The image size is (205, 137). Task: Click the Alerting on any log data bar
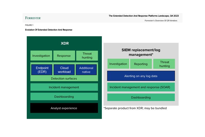coord(141,76)
